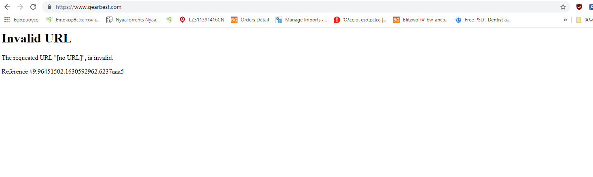Open the Manage Imports bookmark

(x=301, y=20)
